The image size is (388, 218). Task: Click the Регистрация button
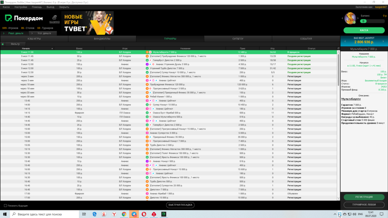click(x=364, y=197)
